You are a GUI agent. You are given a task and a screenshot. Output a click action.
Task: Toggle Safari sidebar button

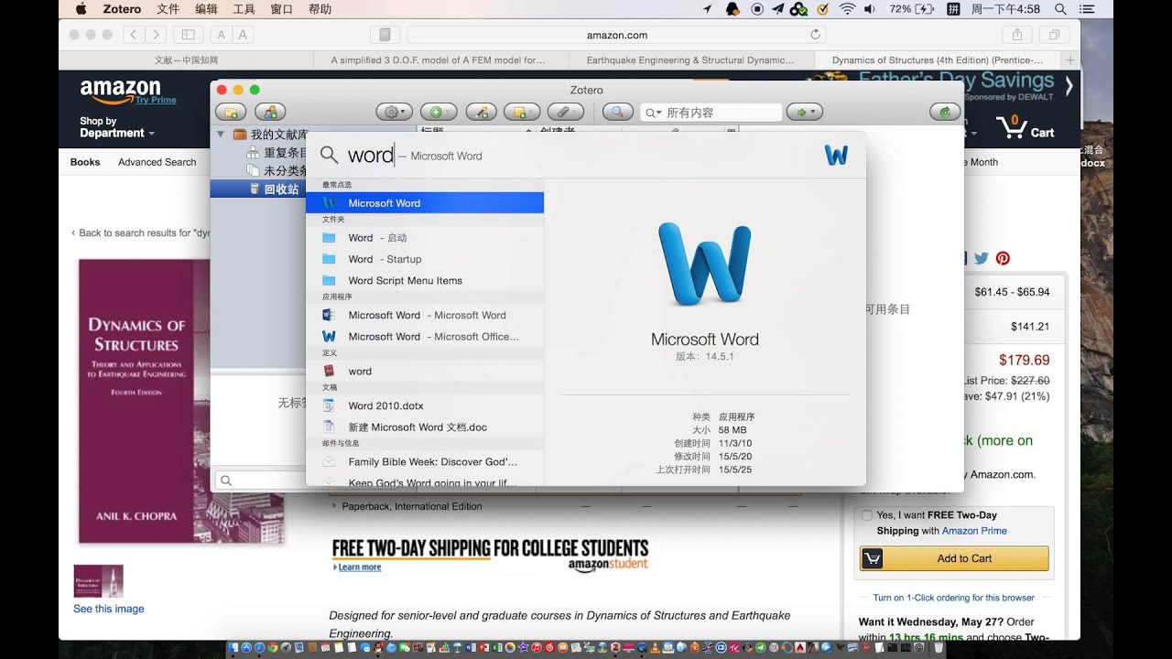point(188,35)
